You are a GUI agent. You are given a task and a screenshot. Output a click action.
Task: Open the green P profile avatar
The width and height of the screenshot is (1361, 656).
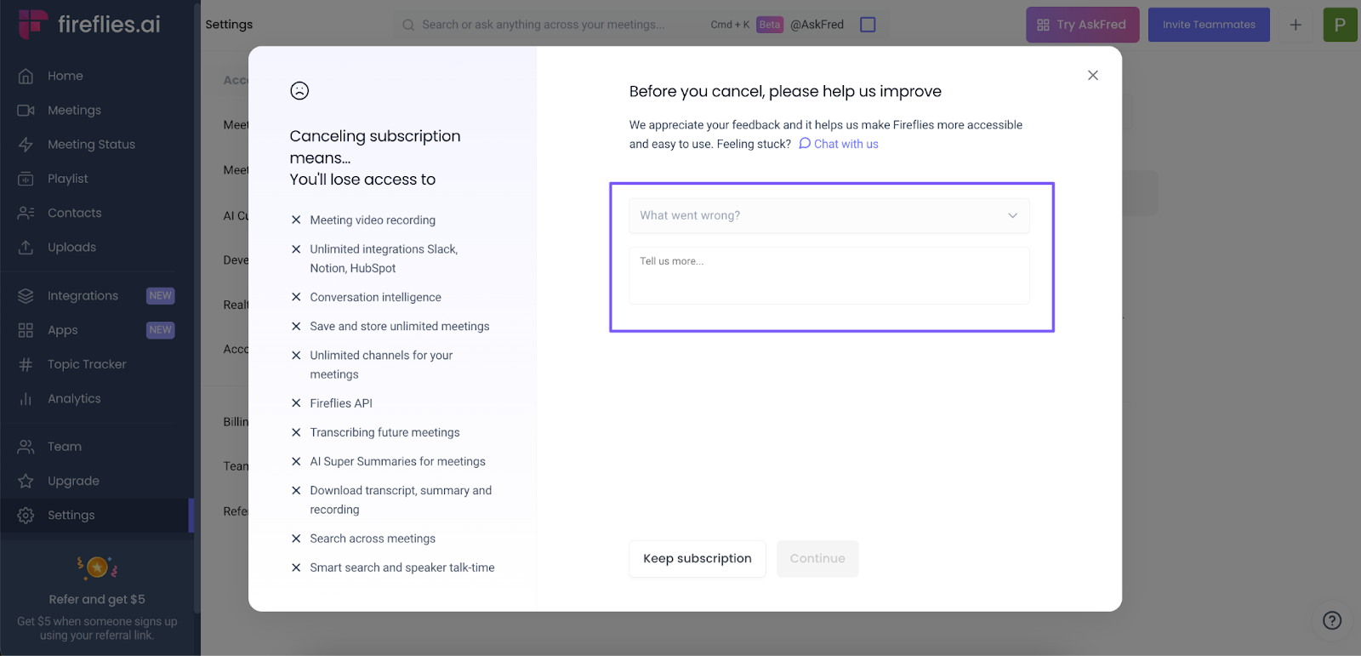point(1340,25)
